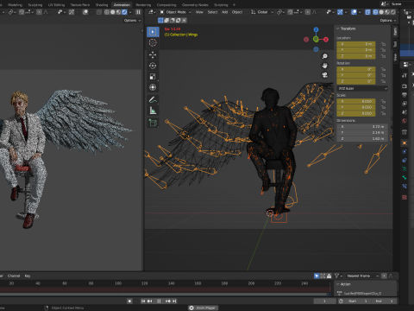This screenshot has width=414, height=311.
Task: Open the Bone Constraints properties tab
Action: (x=405, y=187)
